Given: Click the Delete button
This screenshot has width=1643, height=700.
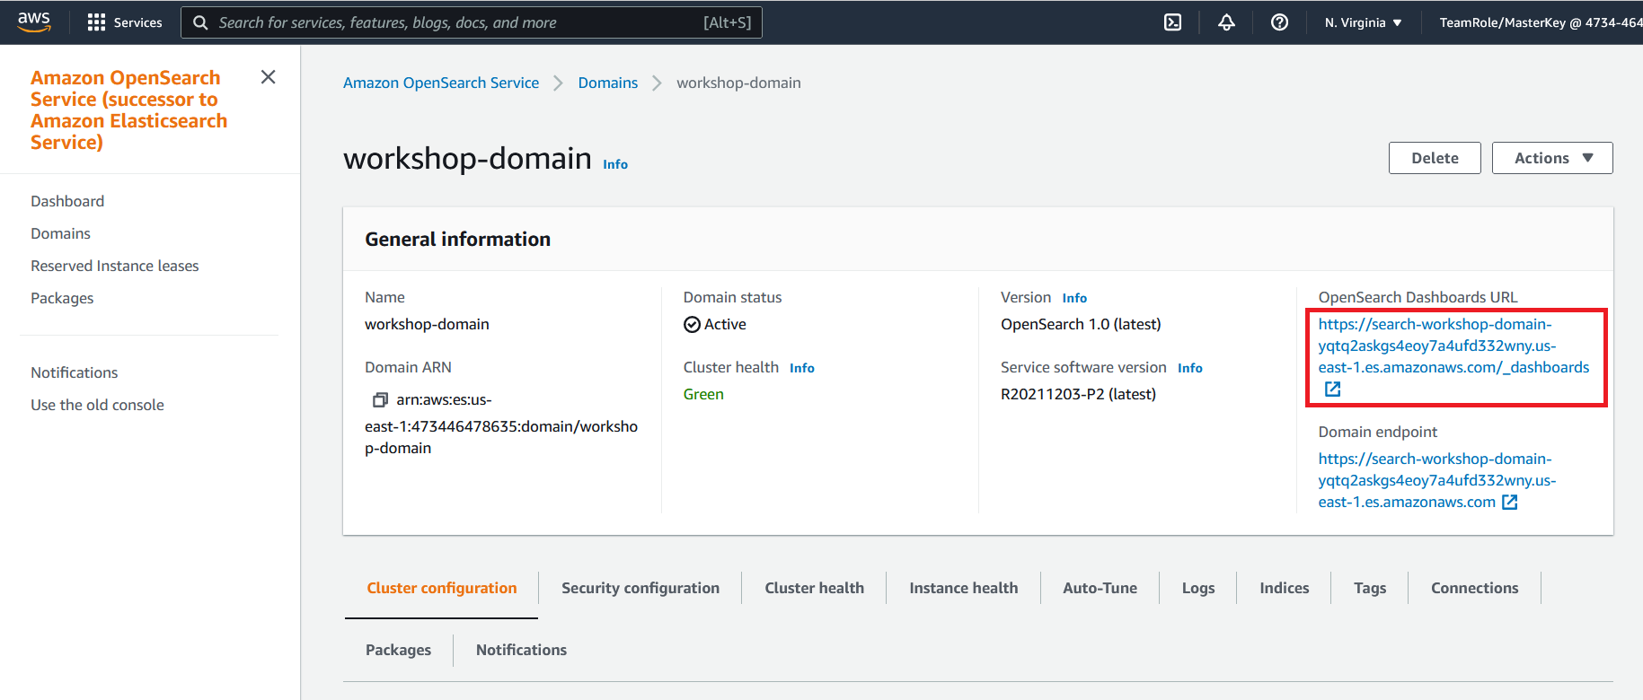Looking at the screenshot, I should pos(1435,158).
